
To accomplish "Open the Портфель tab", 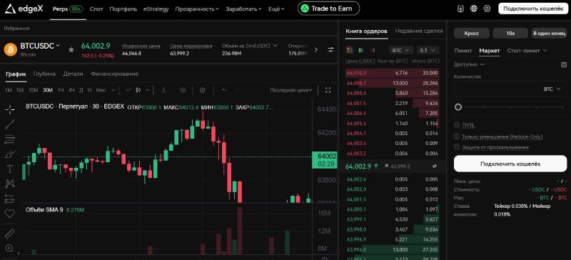I will pos(123,9).
